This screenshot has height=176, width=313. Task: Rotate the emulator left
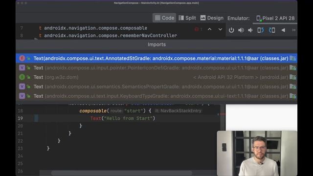coord(261,30)
